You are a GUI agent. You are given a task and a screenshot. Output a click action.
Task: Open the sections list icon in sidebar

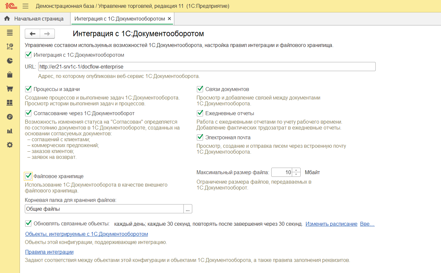point(10,33)
